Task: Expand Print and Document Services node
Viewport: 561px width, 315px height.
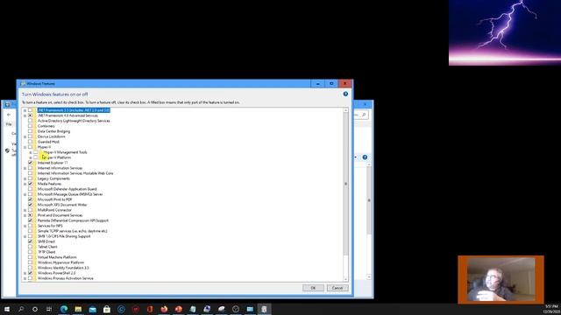Action: [25, 215]
